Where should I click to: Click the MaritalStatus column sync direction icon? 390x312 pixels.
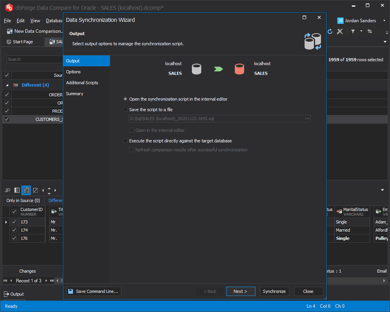(x=339, y=211)
